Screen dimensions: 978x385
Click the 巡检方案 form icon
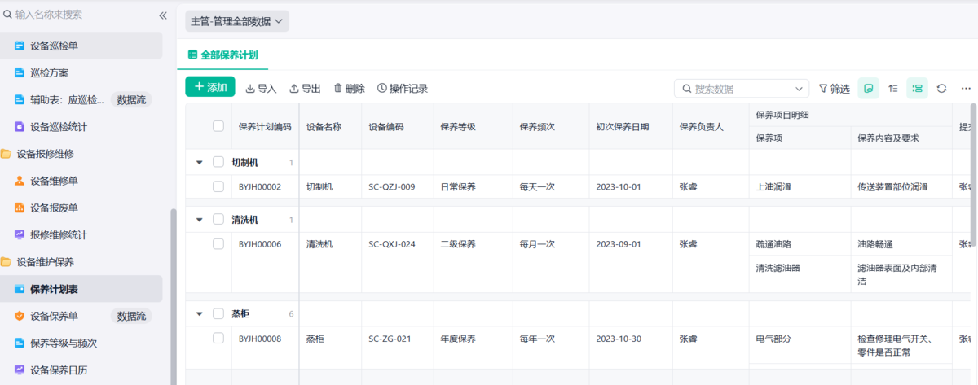(x=20, y=72)
